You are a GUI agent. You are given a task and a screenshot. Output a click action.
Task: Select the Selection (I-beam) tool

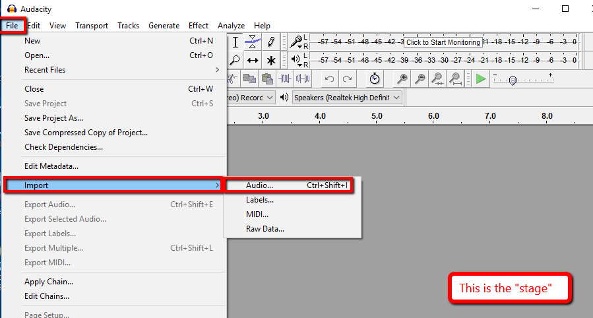click(x=235, y=42)
